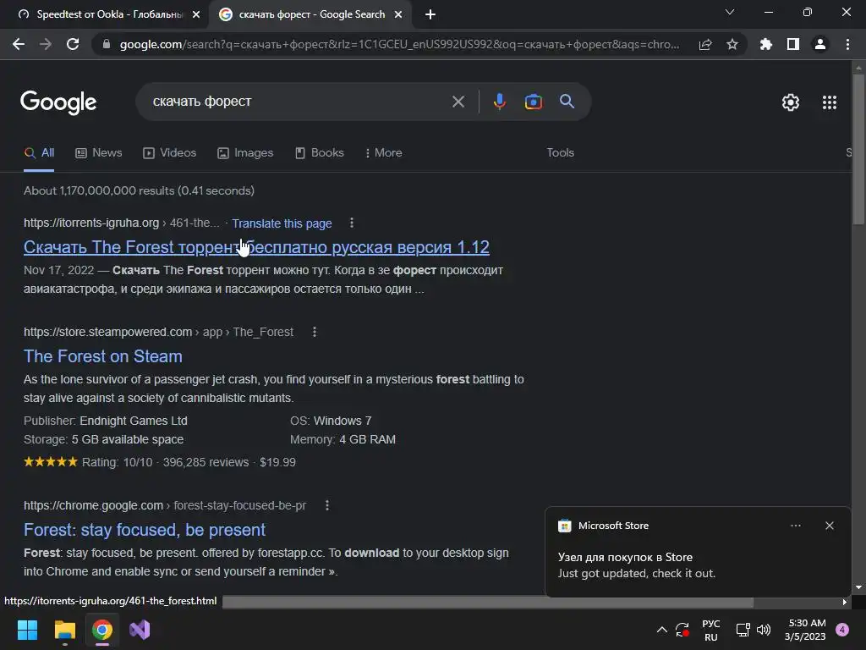Open Скачать The Forest торрент result
866x650 pixels.
click(256, 247)
